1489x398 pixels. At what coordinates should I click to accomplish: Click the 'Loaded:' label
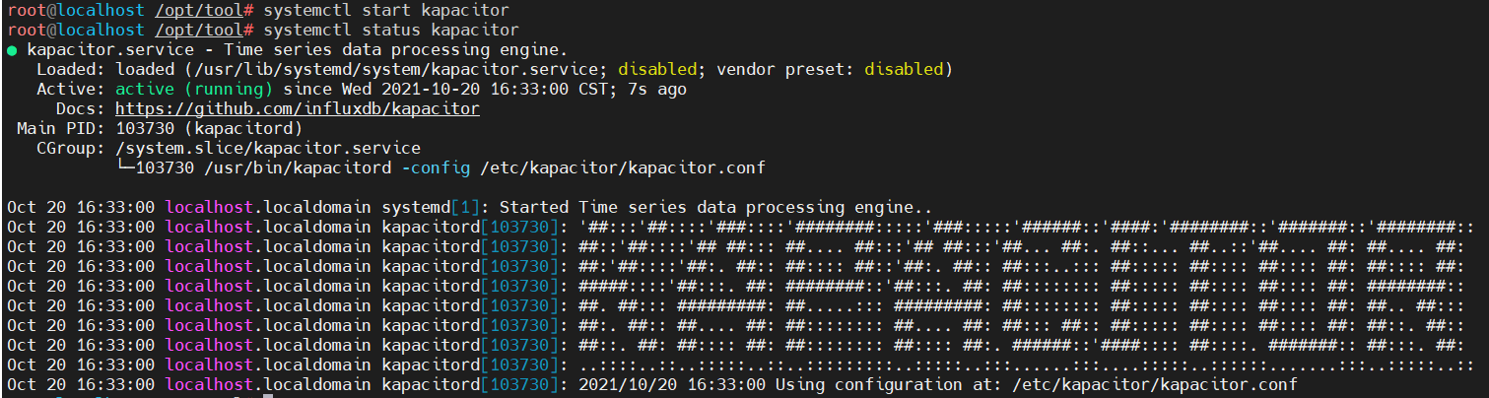pyautogui.click(x=71, y=69)
